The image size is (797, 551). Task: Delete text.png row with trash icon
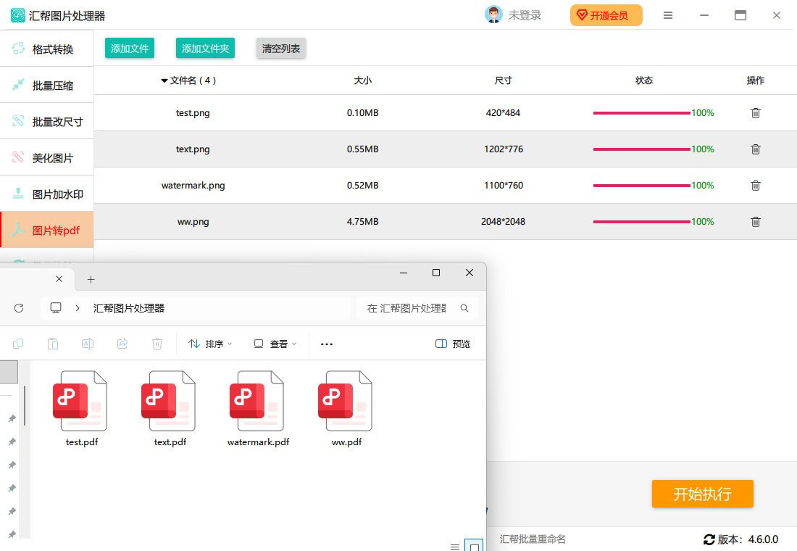tap(755, 149)
